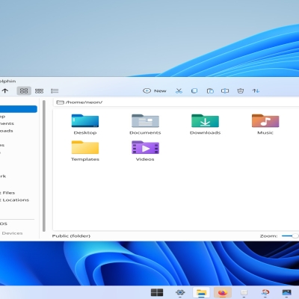This screenshot has width=299, height=299.
Task: Open System Settings gear icon in taskbar
Action: [x=180, y=292]
